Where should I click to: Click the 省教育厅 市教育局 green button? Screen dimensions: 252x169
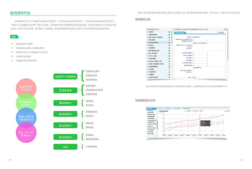click(65, 77)
